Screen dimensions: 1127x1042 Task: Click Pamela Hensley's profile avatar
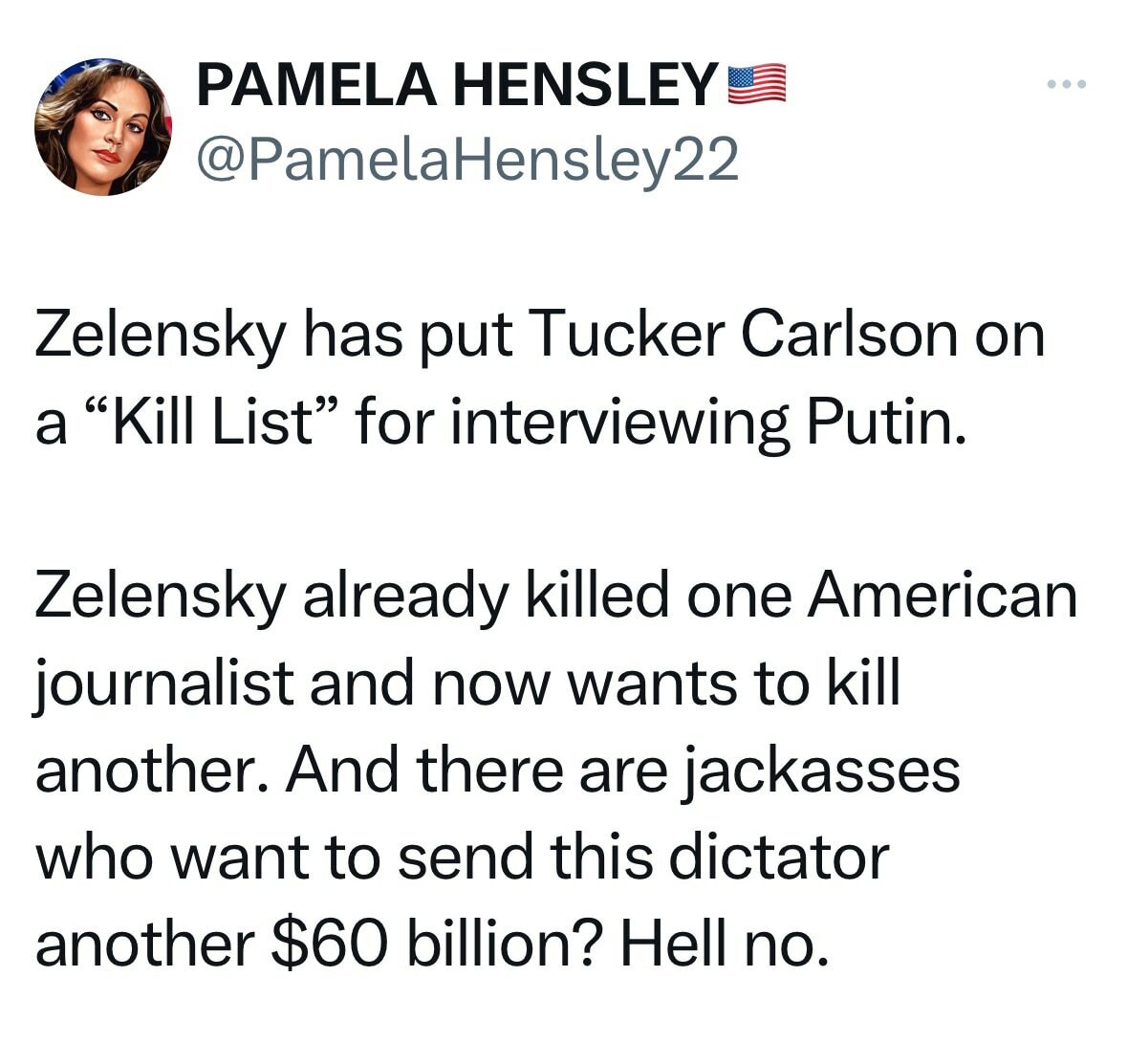pyautogui.click(x=102, y=127)
